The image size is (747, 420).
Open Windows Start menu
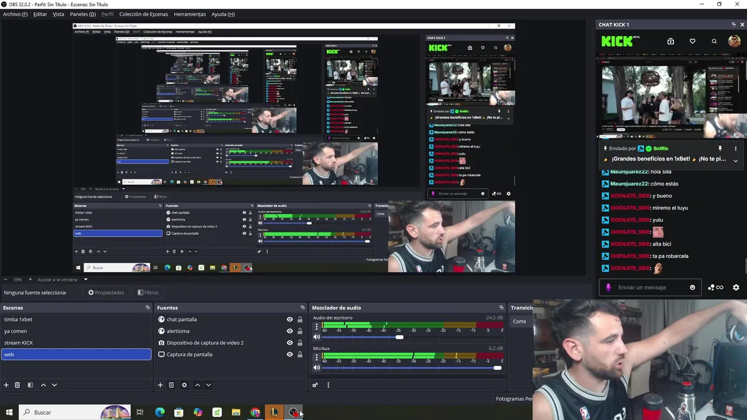click(x=9, y=412)
